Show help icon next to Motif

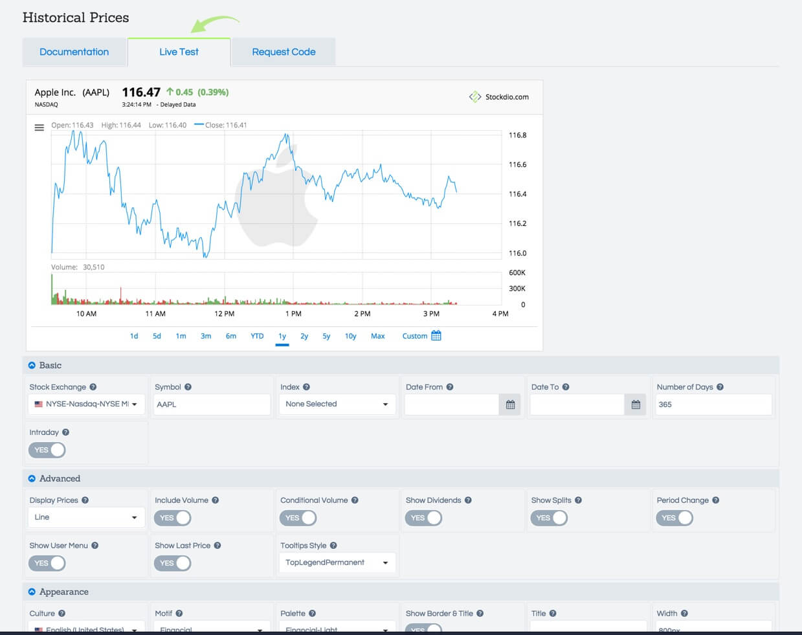179,614
